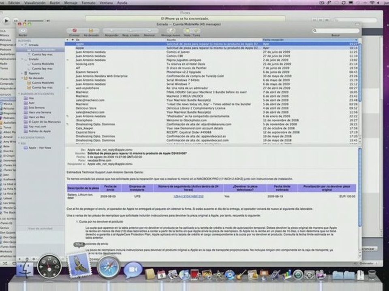Mark message with No deseado junk icon
This screenshot has width=389, height=291.
[x=91, y=30]
